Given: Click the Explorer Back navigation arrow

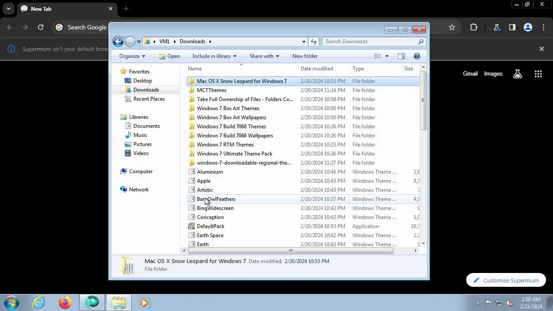Looking at the screenshot, I should (118, 41).
